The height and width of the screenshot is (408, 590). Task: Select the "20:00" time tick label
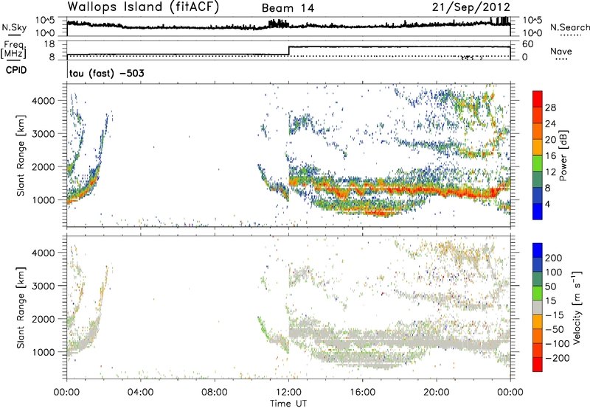point(436,393)
